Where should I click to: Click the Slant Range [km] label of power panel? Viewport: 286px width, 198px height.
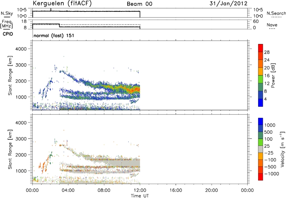(10, 75)
